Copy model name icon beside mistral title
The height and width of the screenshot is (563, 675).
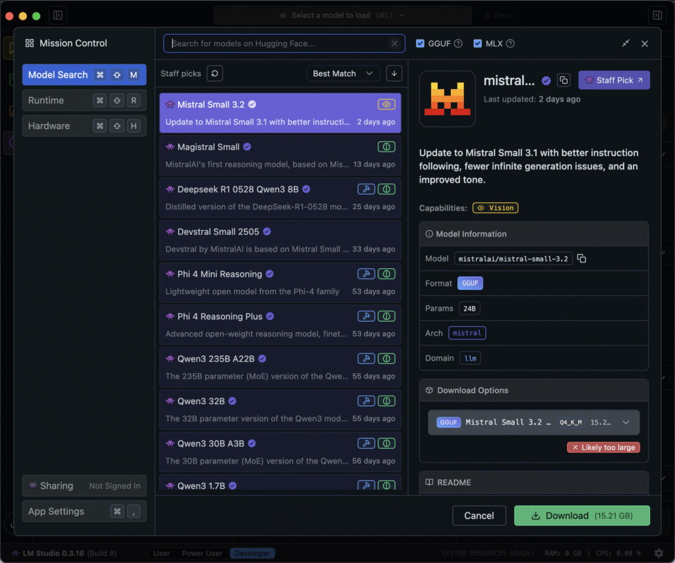pos(564,80)
